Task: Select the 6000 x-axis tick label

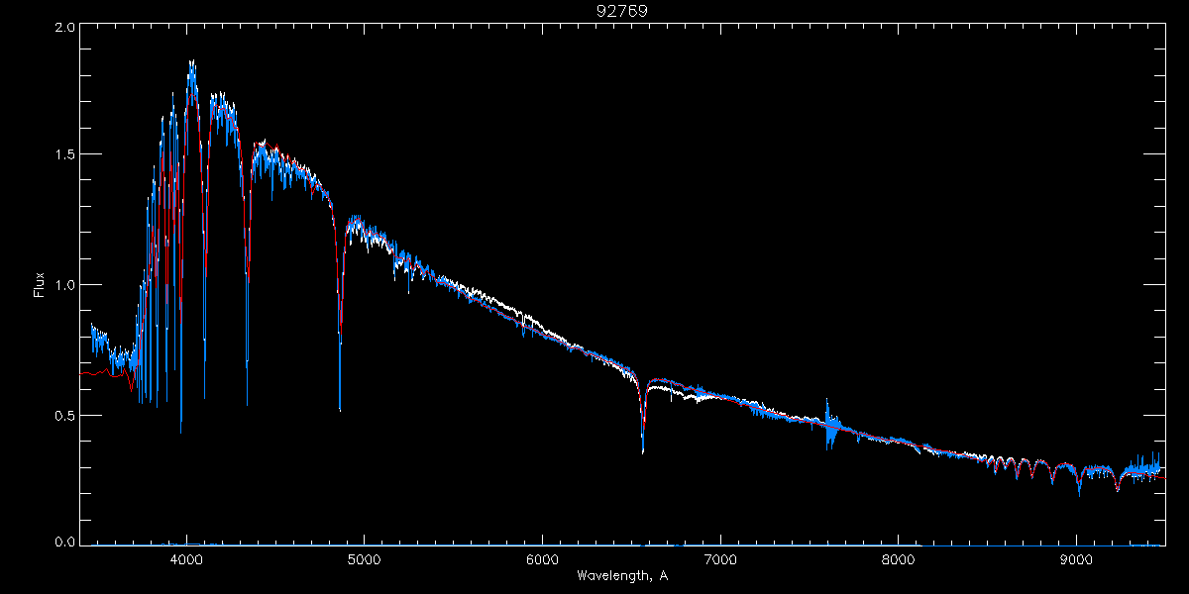Action: 542,559
